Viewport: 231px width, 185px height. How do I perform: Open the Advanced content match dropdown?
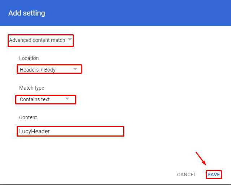(40, 41)
